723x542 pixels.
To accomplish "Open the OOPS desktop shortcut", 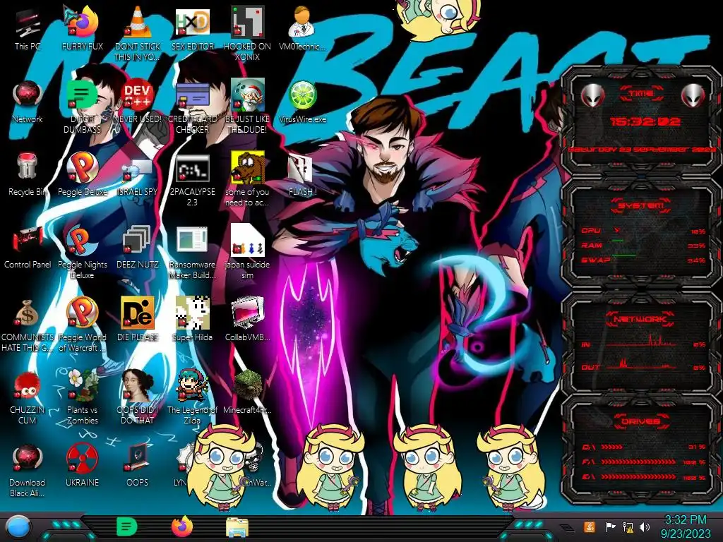I will point(137,466).
